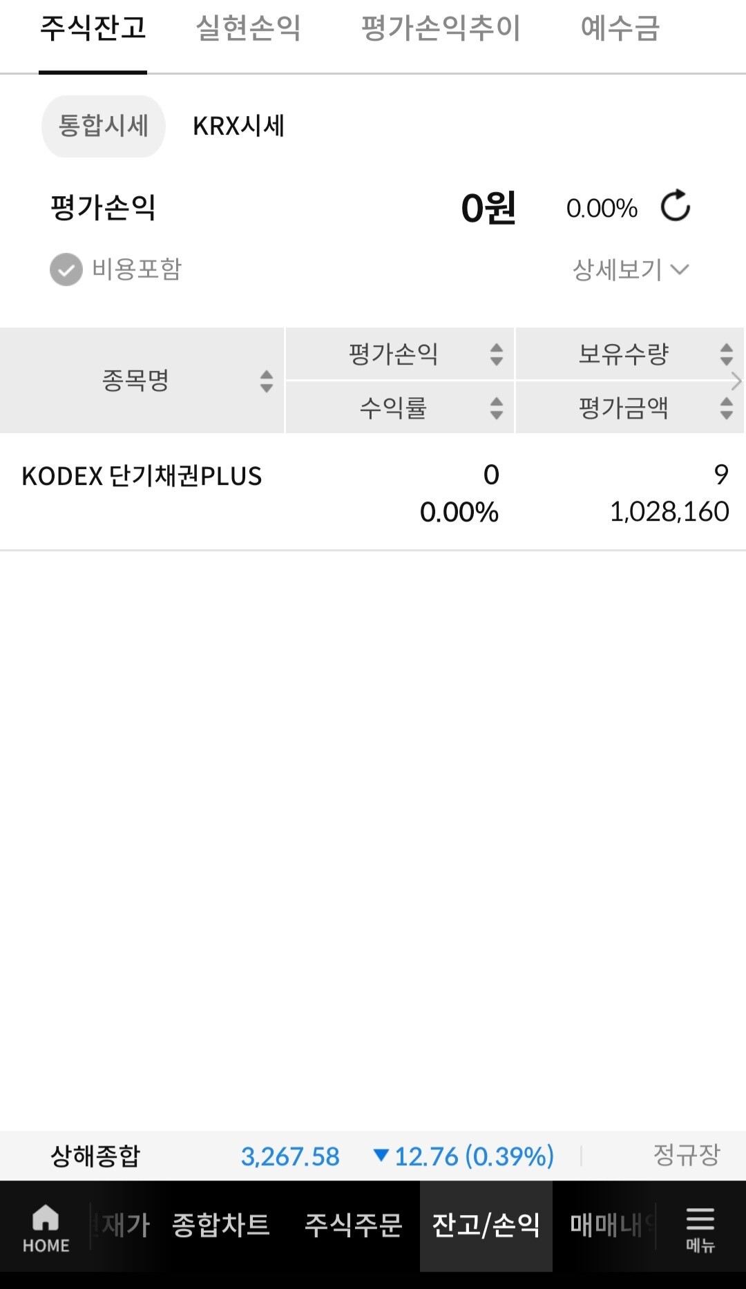Tap the 상해종합 index ticker bar

(x=95, y=1156)
